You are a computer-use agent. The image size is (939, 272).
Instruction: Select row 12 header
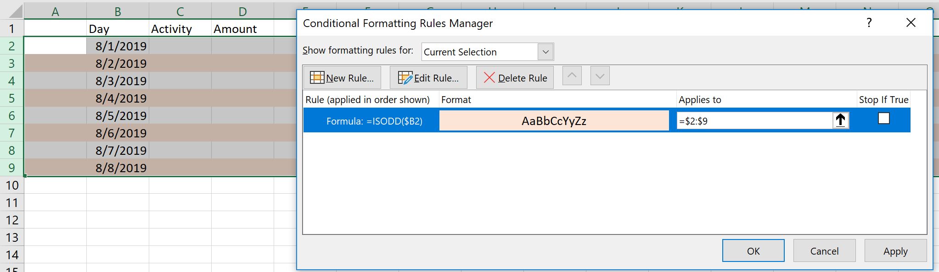[12, 220]
